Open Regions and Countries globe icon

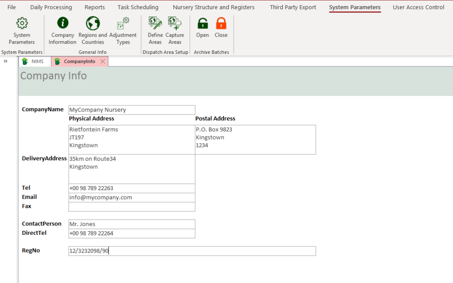pos(92,24)
